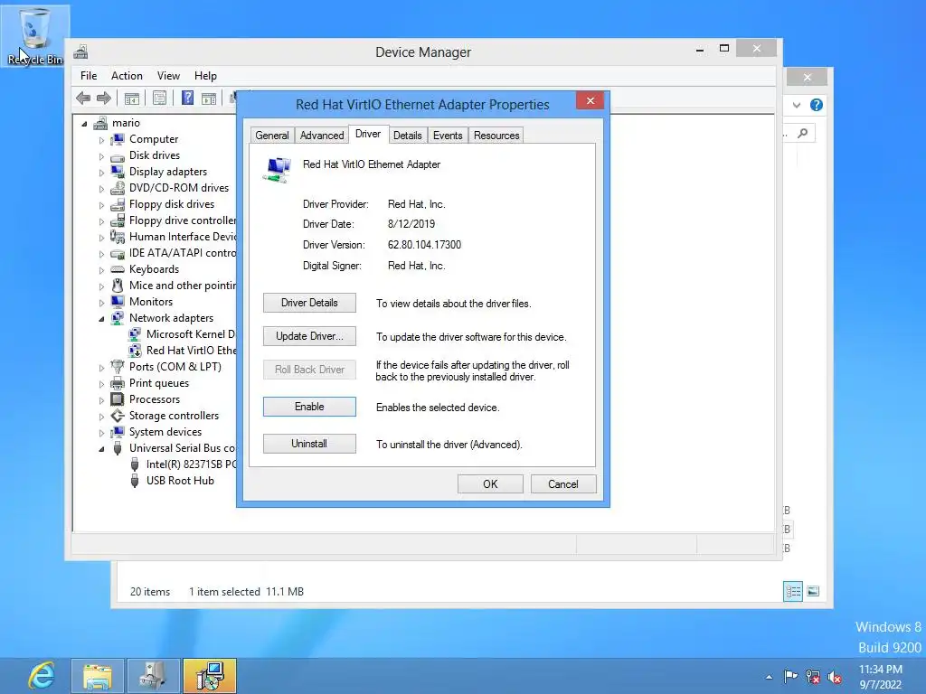Image resolution: width=926 pixels, height=694 pixels.
Task: Expand the System devices node
Action: (101, 433)
